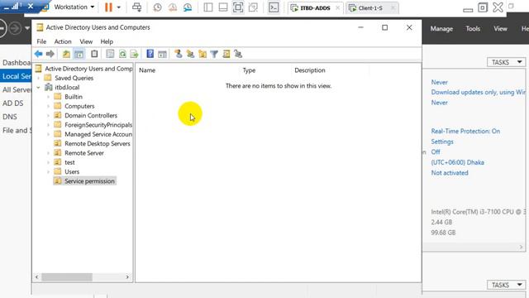Click right arrow of tree pane scrollbar
The image size is (529, 298).
127,277
